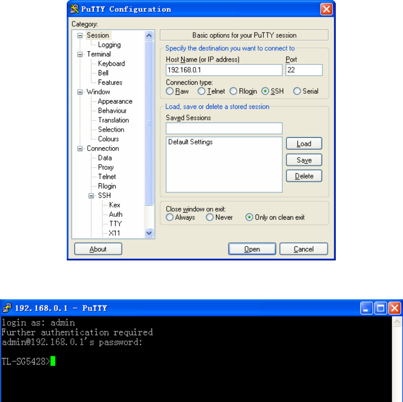Viewport: 403px width, 402px height.
Task: Maximize the 192.168.0.1 PuTTY terminal window
Action: pyautogui.click(x=380, y=308)
